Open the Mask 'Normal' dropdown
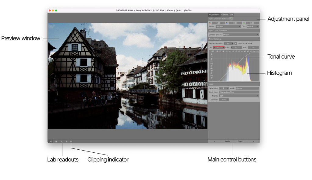Image resolution: width=312 pixels, height=180 pixels. click(247, 88)
